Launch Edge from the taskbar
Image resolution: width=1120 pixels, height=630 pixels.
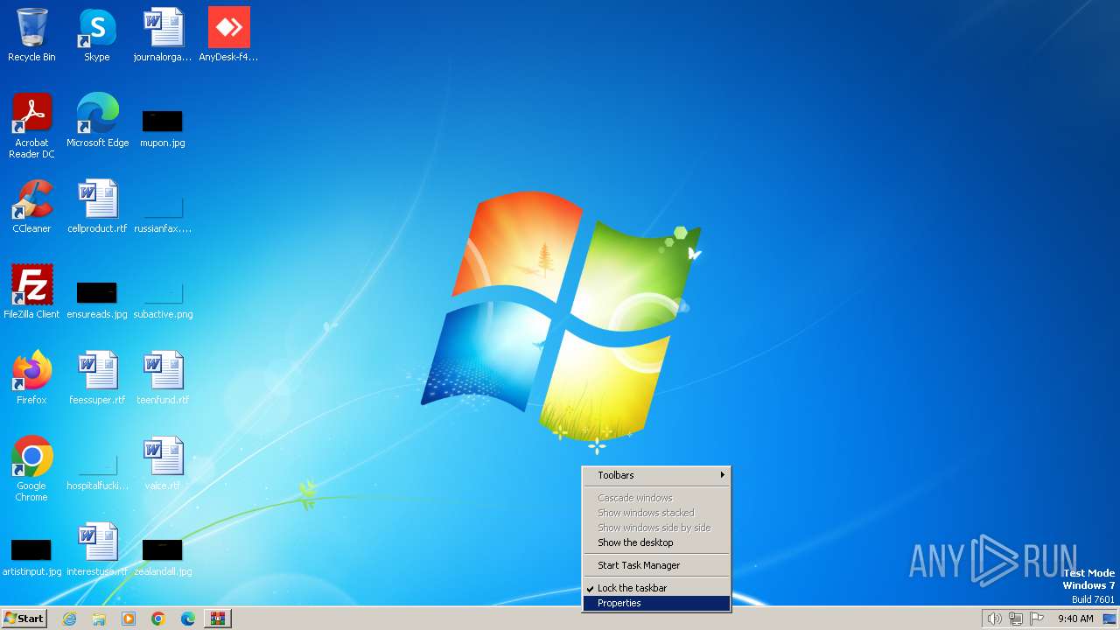[188, 619]
